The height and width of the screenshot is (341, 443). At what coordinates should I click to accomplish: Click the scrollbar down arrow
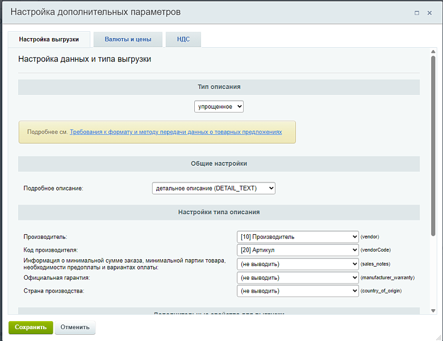click(433, 310)
